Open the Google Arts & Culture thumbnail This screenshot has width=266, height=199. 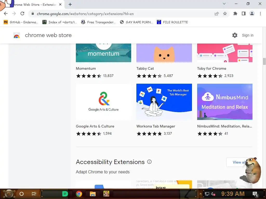tap(103, 102)
